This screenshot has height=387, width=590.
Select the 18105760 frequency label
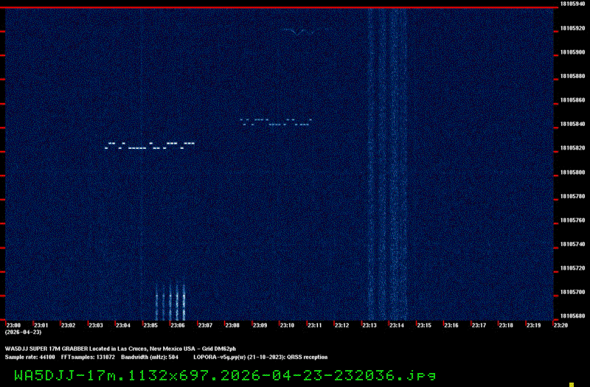point(573,220)
